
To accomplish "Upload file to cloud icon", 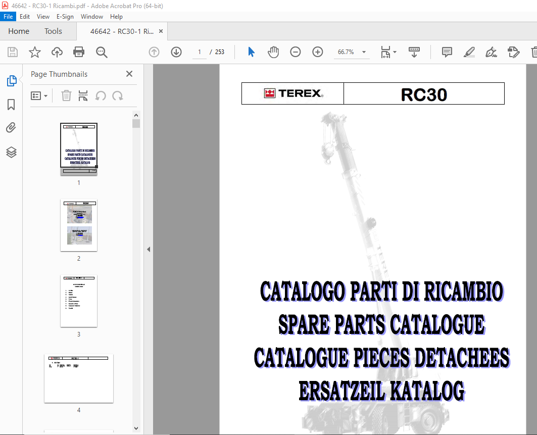I will coord(57,52).
